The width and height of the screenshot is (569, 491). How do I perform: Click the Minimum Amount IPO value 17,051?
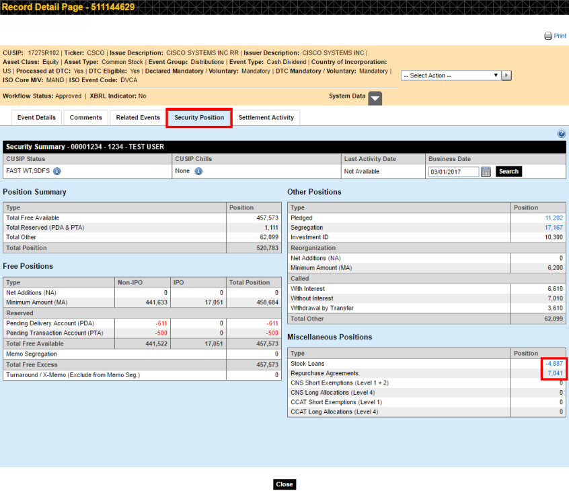(x=214, y=302)
